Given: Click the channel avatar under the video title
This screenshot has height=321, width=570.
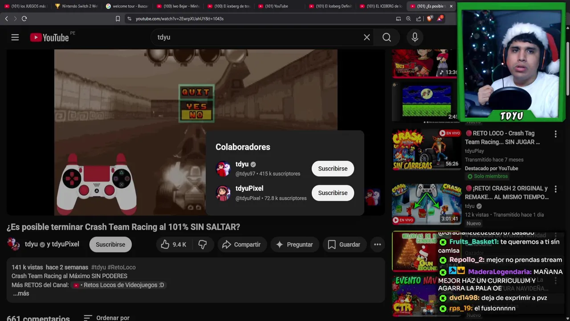Looking at the screenshot, I should 13,244.
